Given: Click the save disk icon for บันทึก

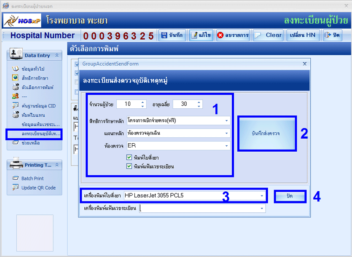Looking at the screenshot, I should [x=164, y=35].
